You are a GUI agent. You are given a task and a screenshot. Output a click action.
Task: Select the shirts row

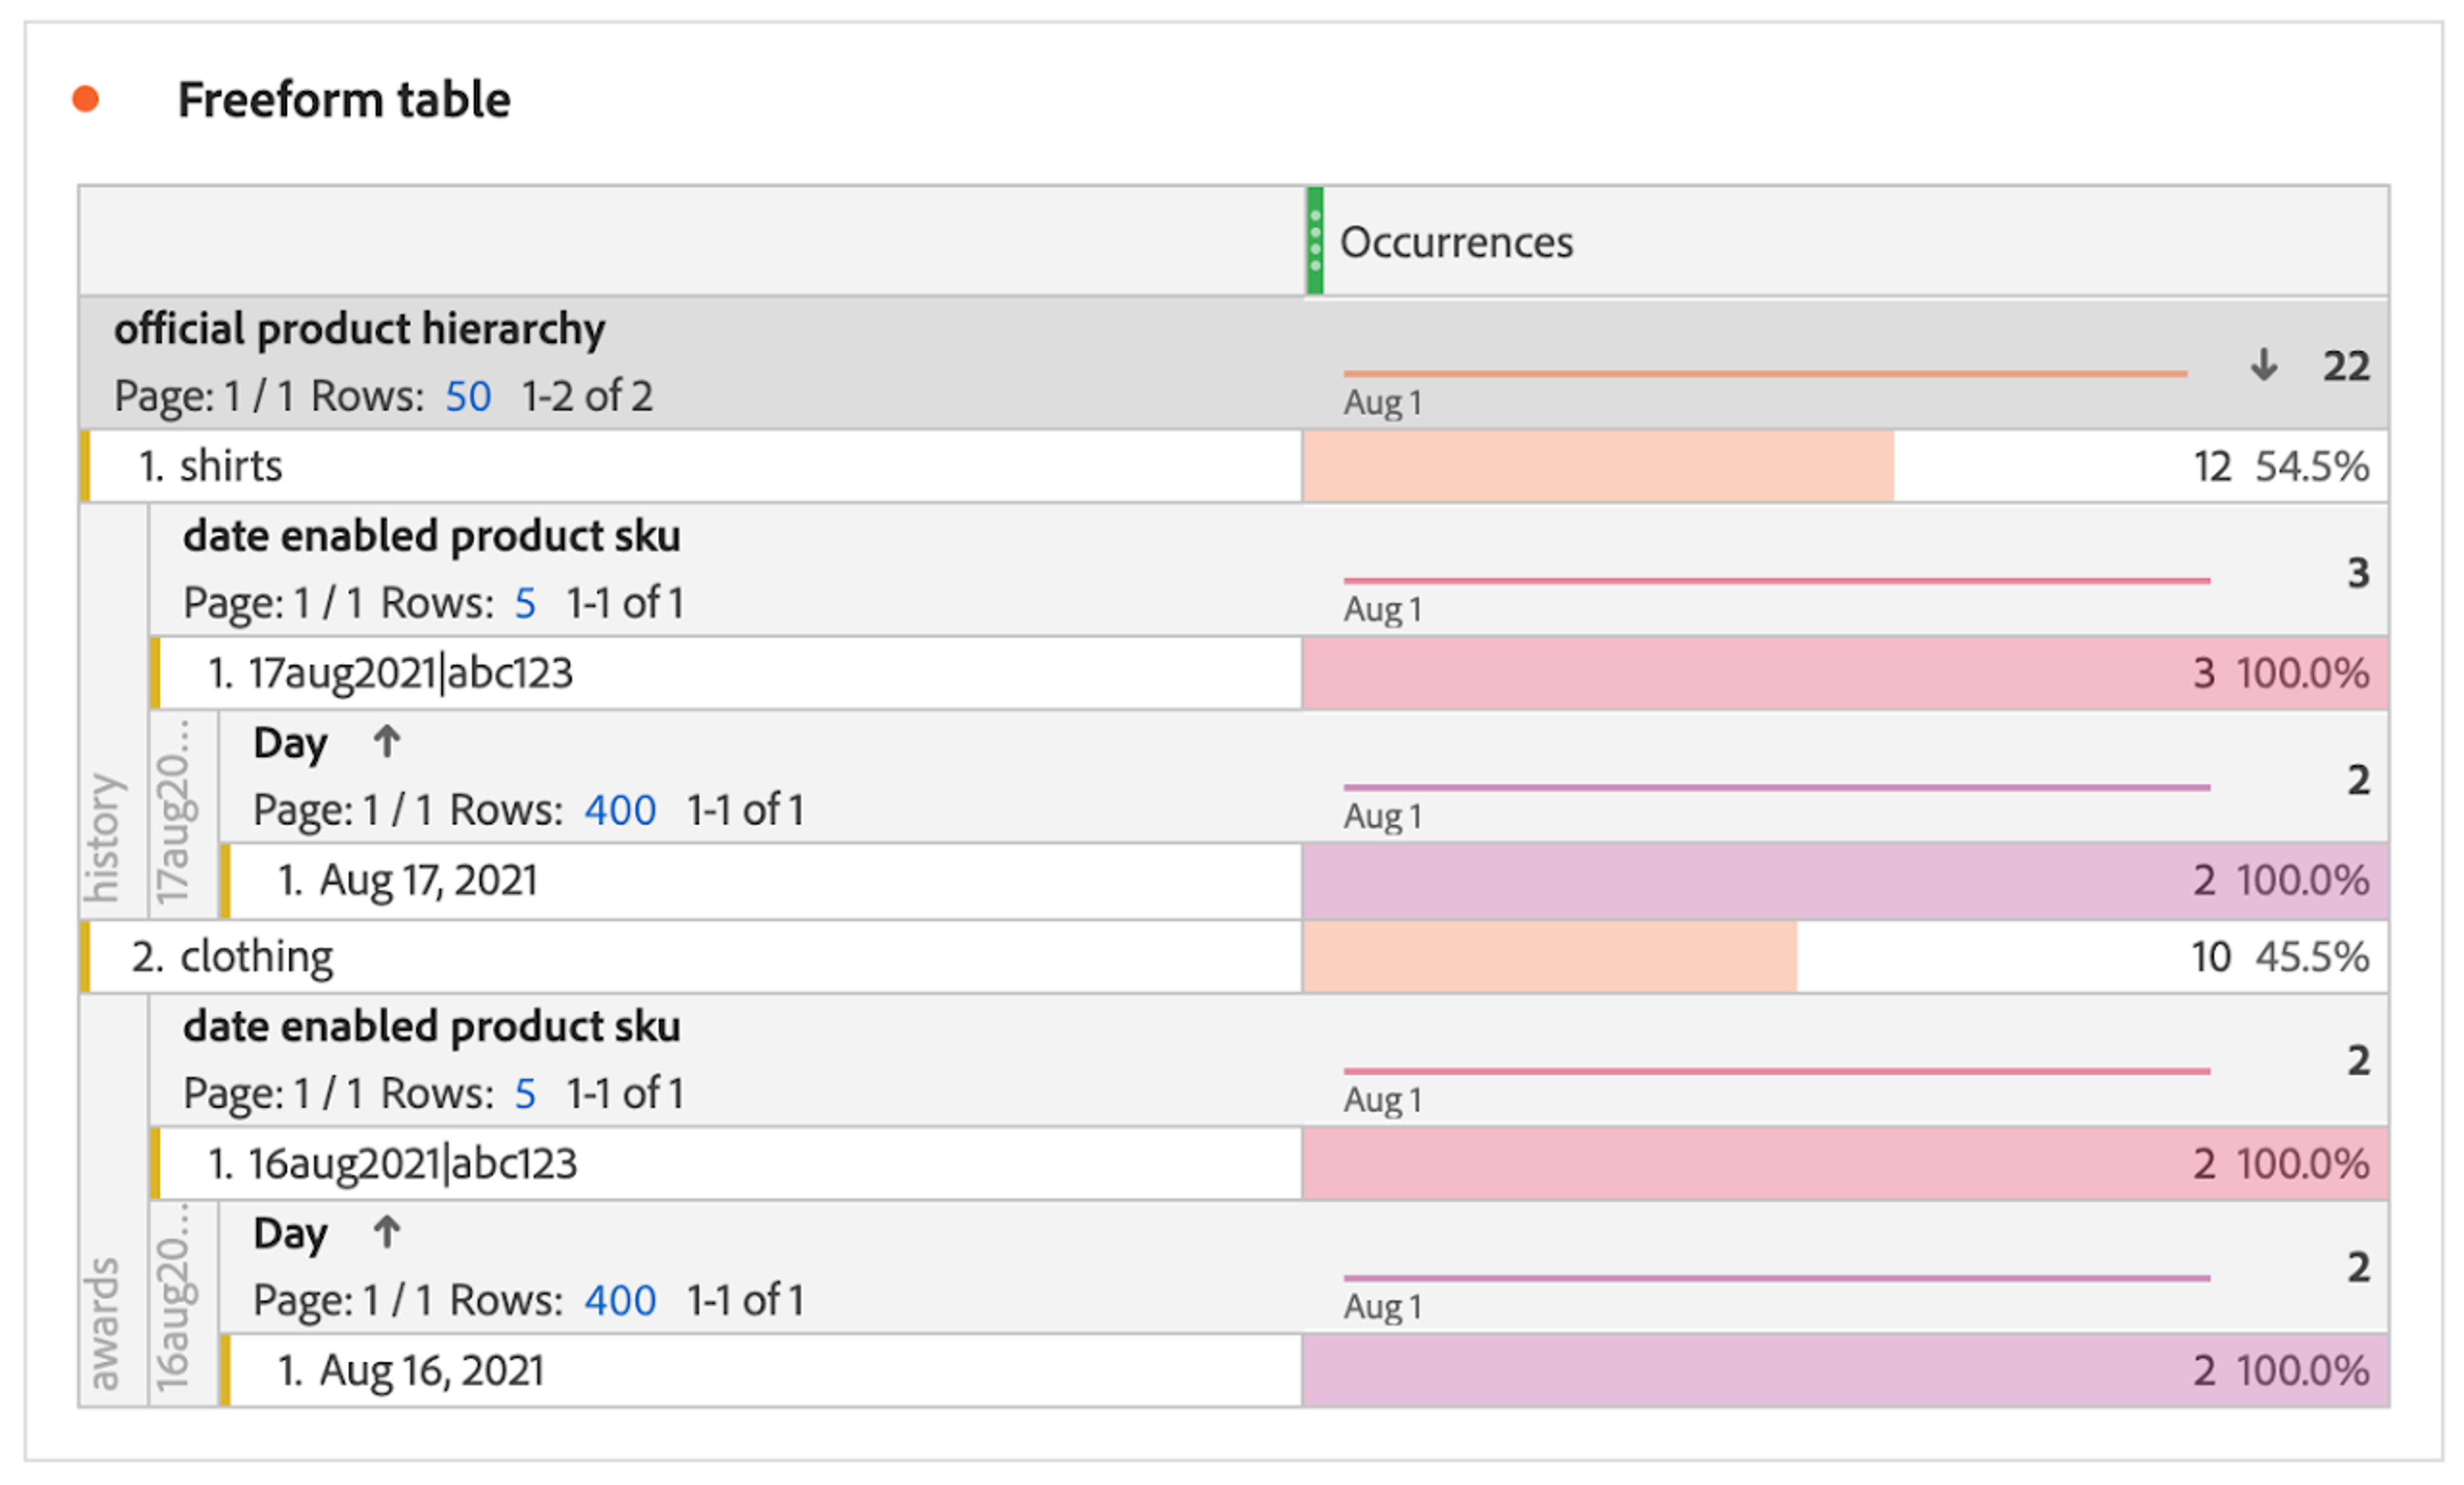(231, 466)
